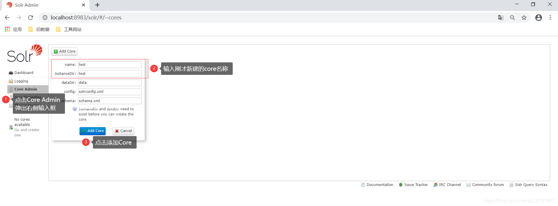Viewport: 558px width, 206px height.
Task: Click the Issue Tracker bug icon
Action: pyautogui.click(x=401, y=185)
